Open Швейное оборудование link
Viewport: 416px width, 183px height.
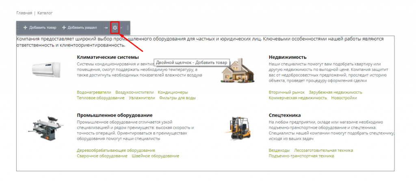pyautogui.click(x=156, y=156)
